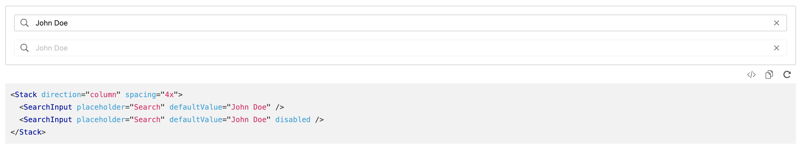Image resolution: width=797 pixels, height=151 pixels.
Task: Open the show code view with the </> icon
Action: click(751, 74)
